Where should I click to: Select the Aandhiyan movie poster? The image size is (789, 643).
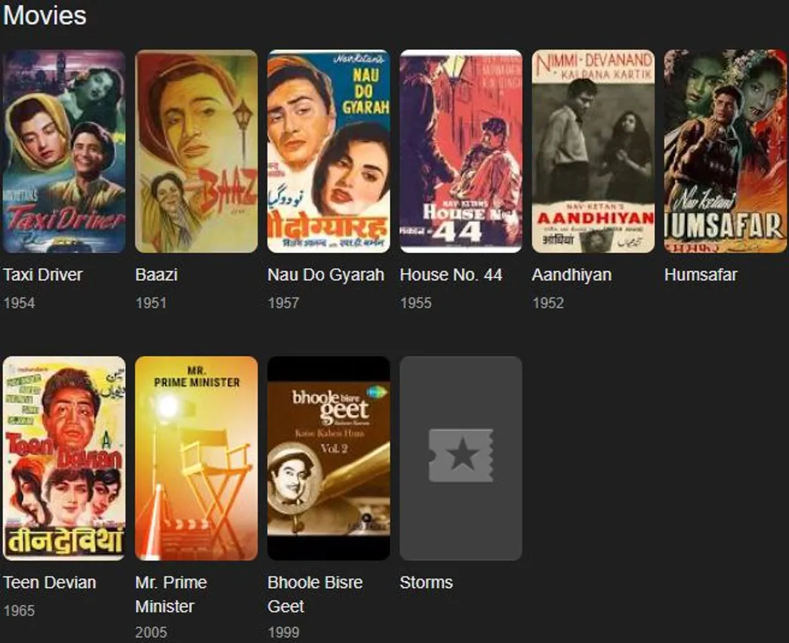pyautogui.click(x=593, y=151)
